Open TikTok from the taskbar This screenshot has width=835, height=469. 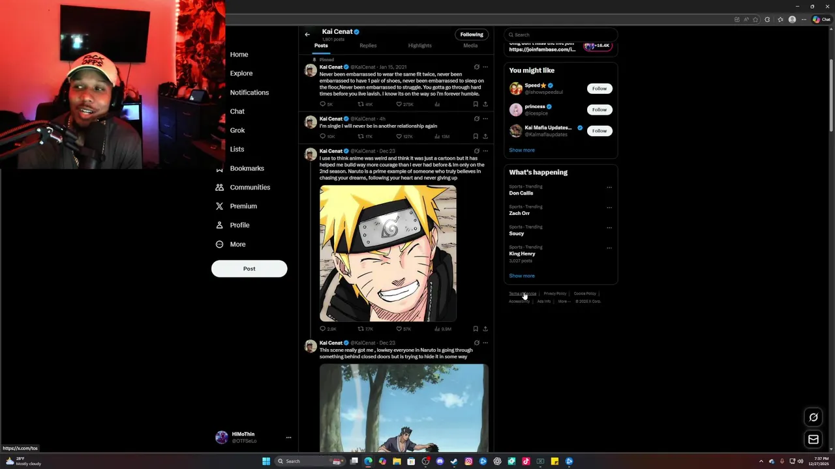[526, 461]
